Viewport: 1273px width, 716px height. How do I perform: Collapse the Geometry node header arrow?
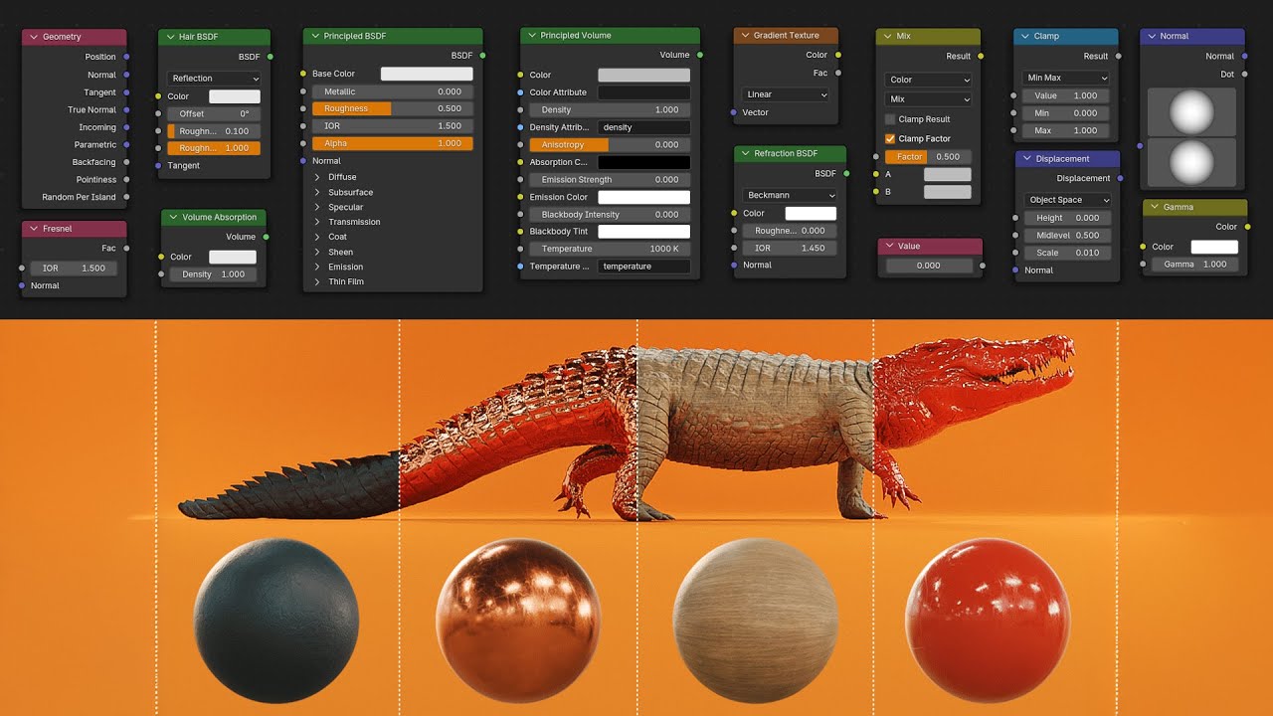(34, 37)
